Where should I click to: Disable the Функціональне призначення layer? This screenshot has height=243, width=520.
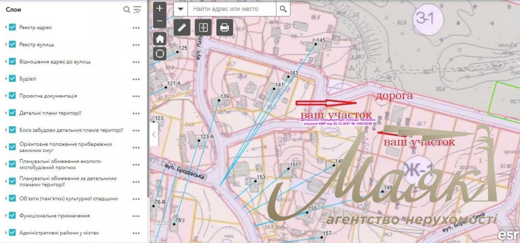pyautogui.click(x=12, y=216)
